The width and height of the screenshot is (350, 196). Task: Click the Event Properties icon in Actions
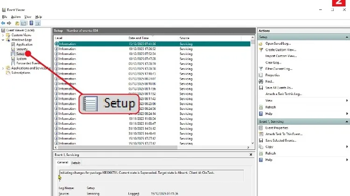261,128
